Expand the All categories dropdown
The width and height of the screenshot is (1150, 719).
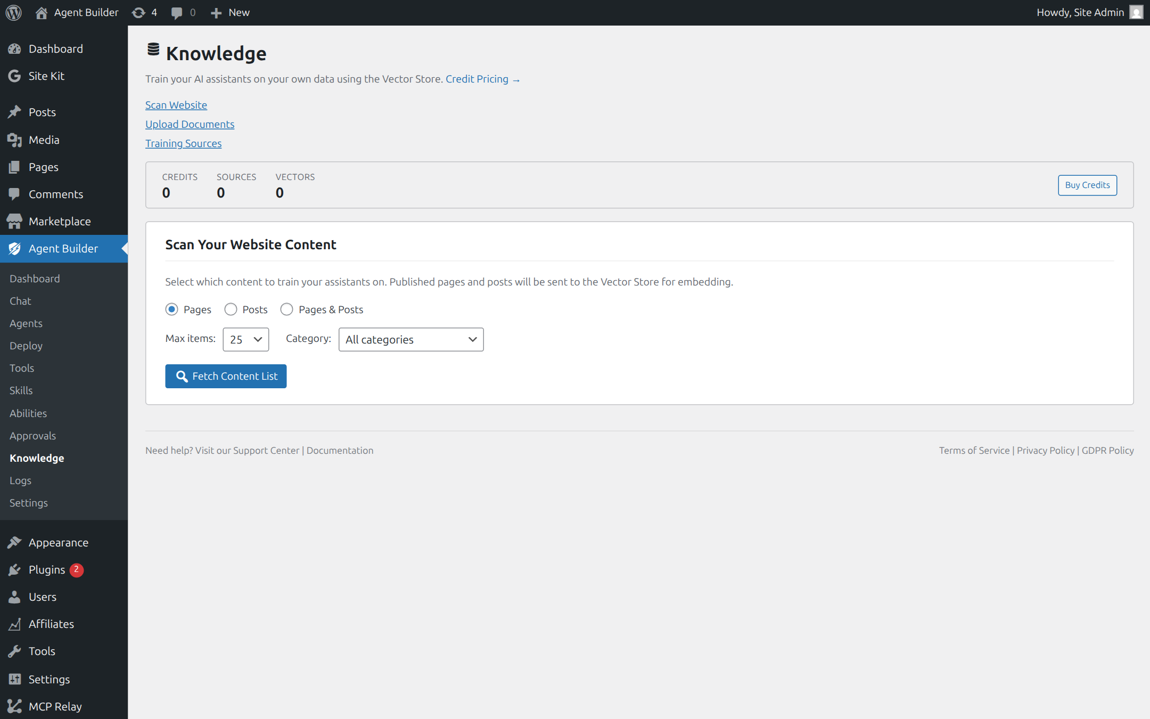(411, 339)
